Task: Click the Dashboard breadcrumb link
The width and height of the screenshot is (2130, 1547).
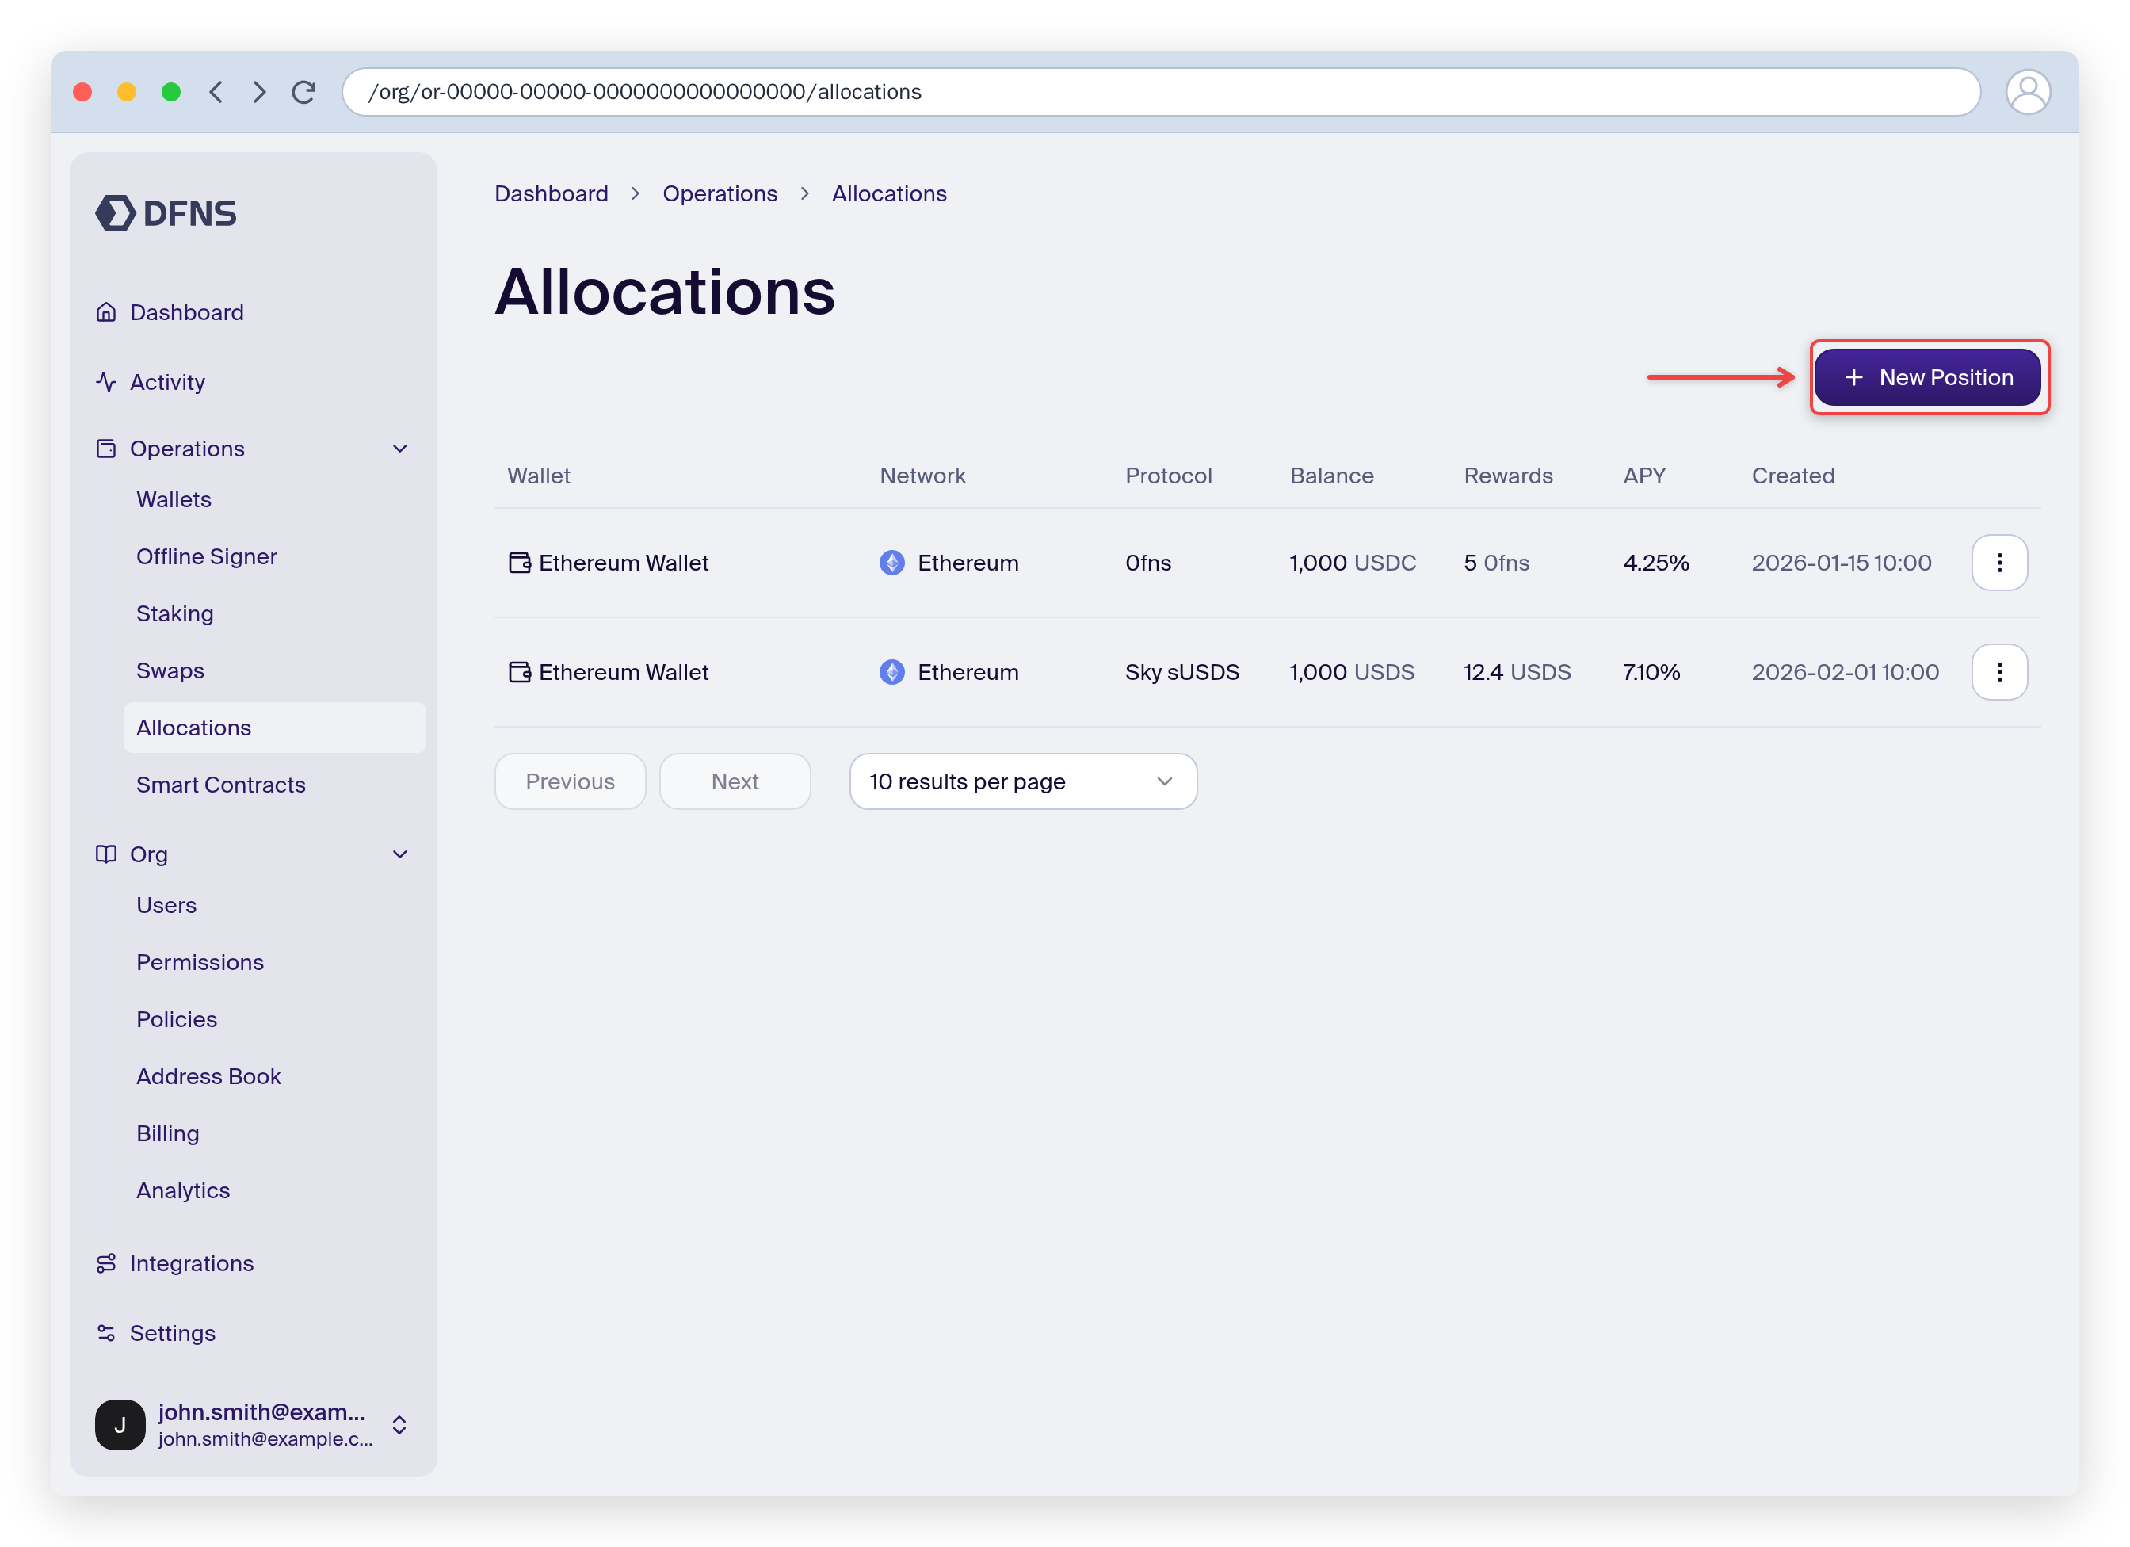Action: tap(552, 193)
